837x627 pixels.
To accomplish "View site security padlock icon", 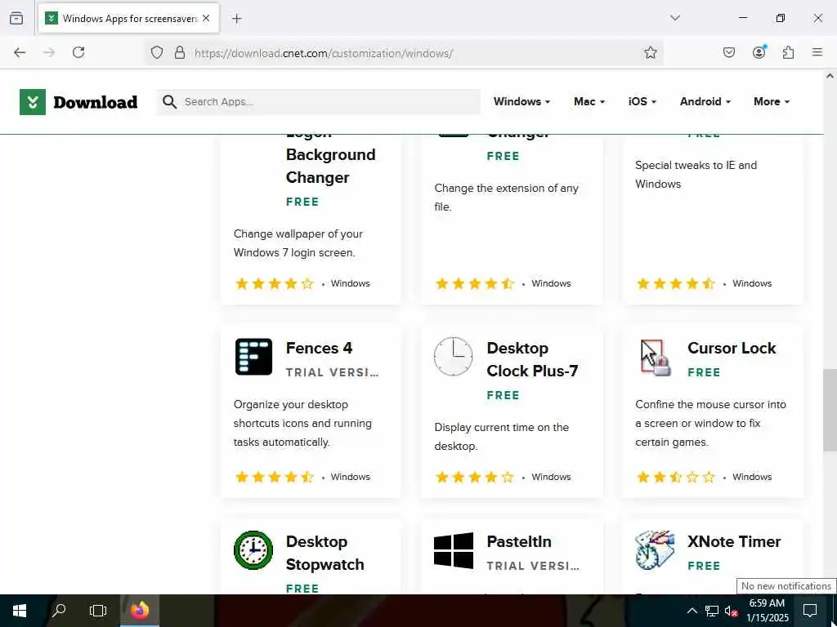I will pos(180,52).
